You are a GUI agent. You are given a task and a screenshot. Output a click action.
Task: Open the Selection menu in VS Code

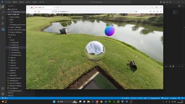(22, 2)
